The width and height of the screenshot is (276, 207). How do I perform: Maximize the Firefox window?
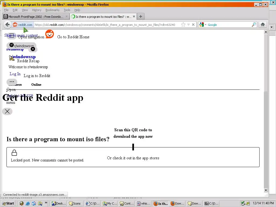[x=261, y=5]
